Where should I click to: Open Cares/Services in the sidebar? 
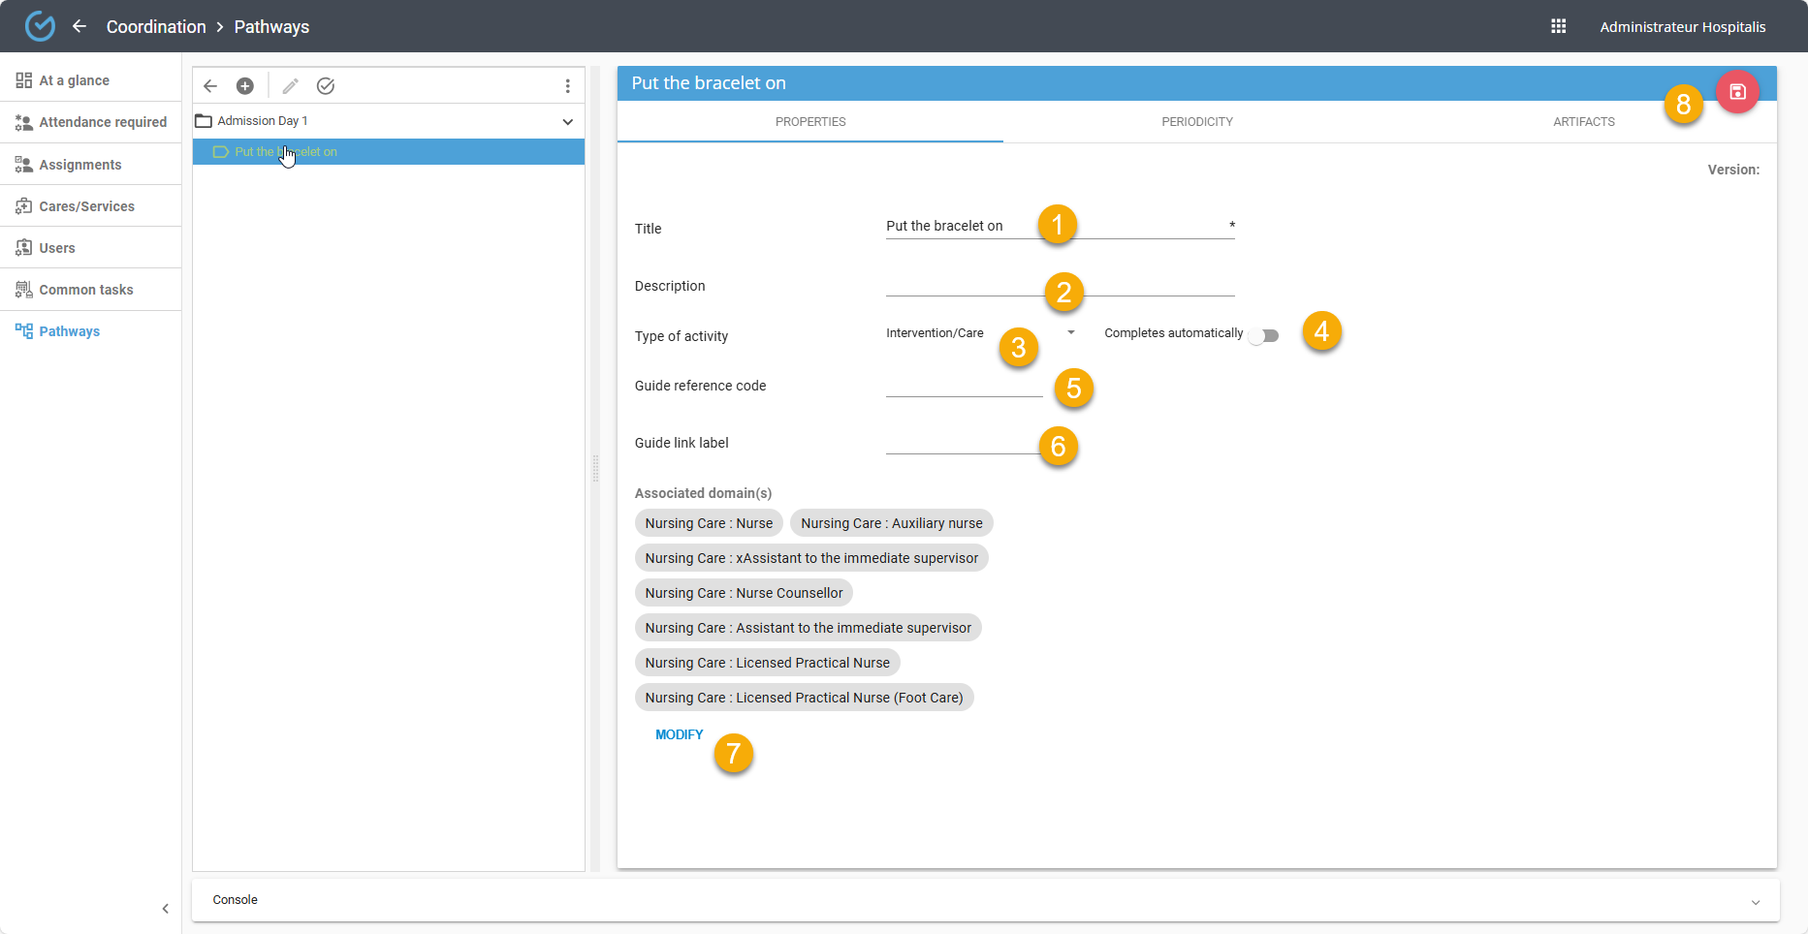click(86, 206)
